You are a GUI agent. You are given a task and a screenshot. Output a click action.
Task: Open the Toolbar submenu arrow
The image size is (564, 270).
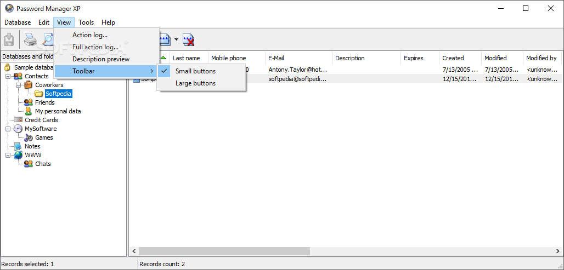coord(152,71)
